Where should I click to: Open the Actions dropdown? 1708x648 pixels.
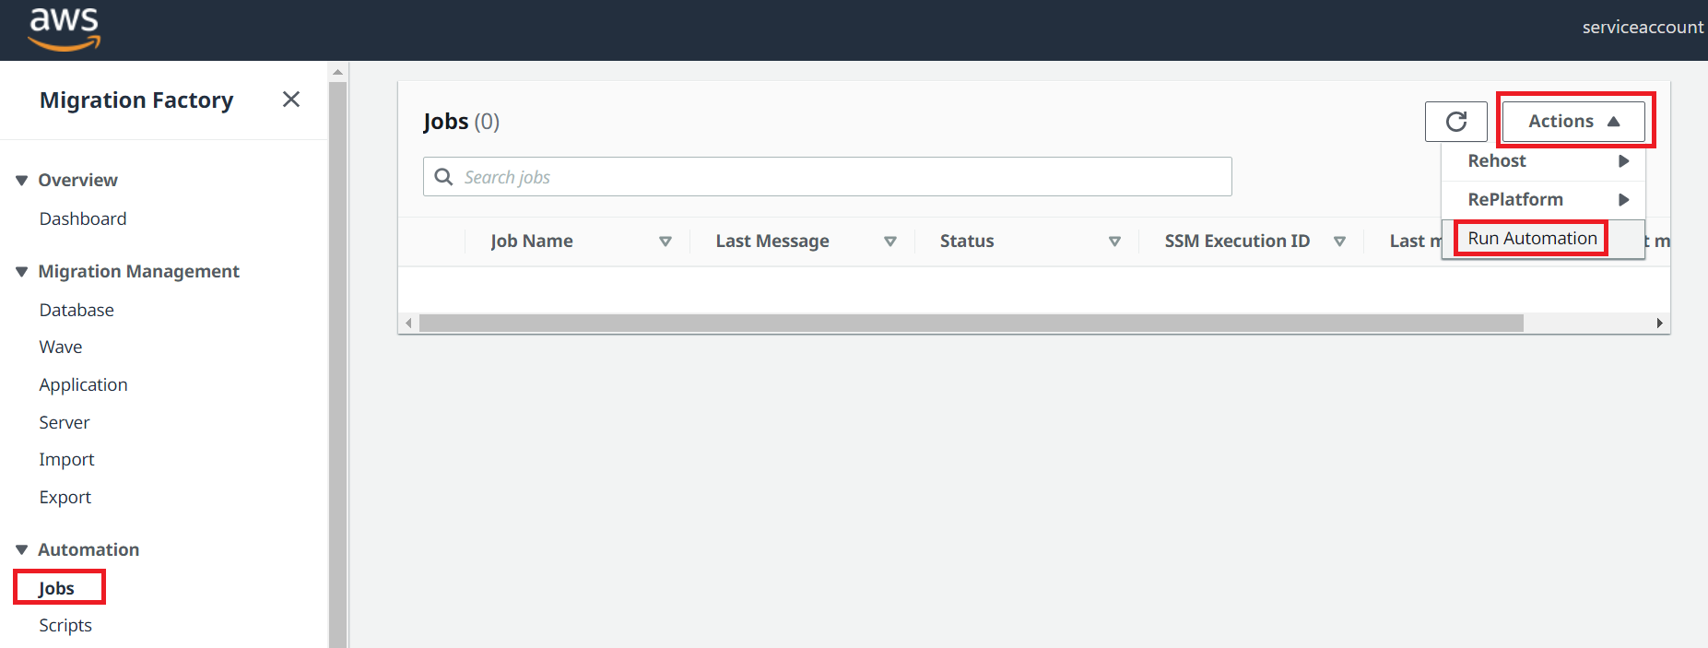coord(1574,122)
